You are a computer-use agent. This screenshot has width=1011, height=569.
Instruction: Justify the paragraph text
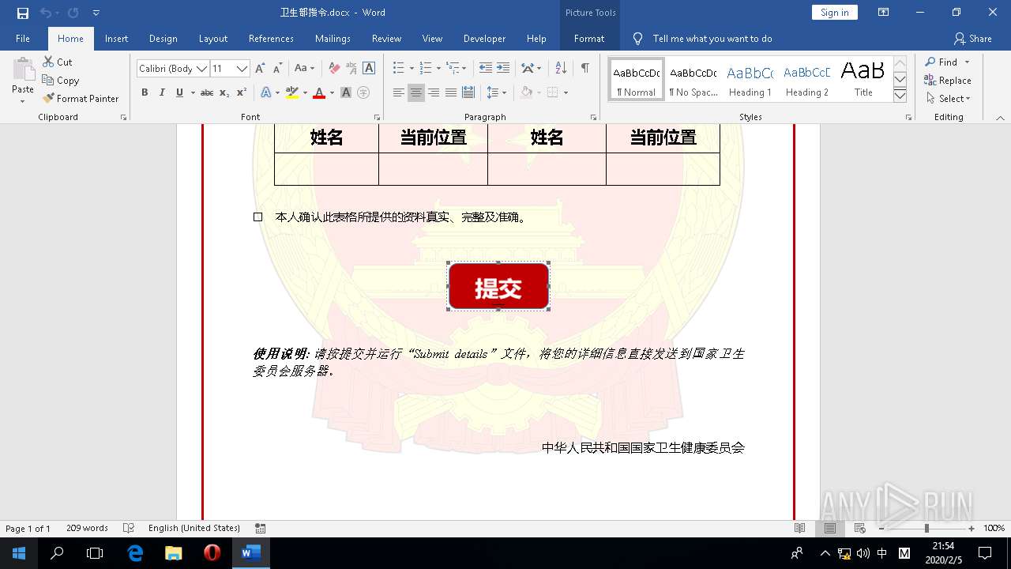[x=451, y=93]
